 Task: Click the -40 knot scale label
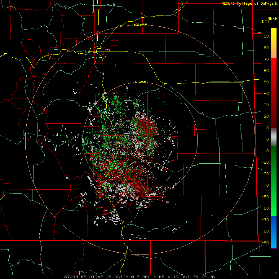265,185
